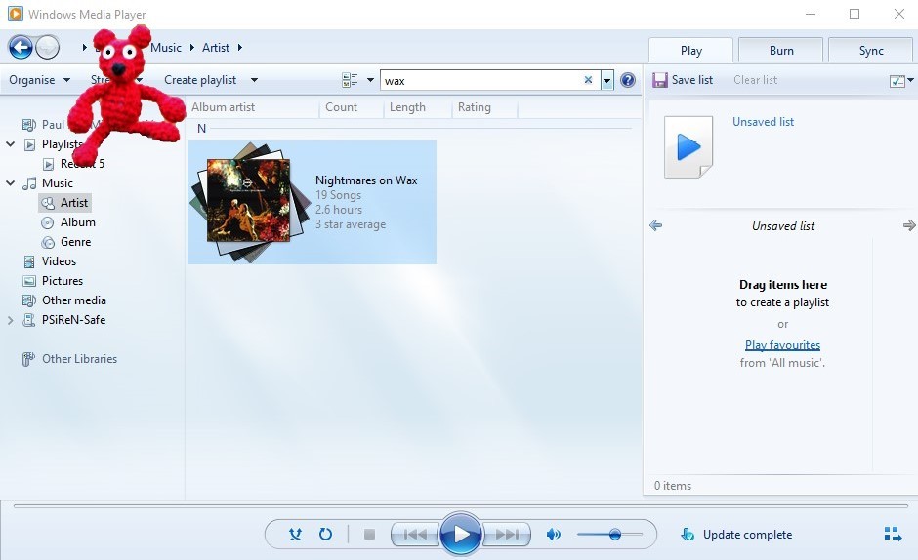Adjust the volume slider

pyautogui.click(x=609, y=535)
